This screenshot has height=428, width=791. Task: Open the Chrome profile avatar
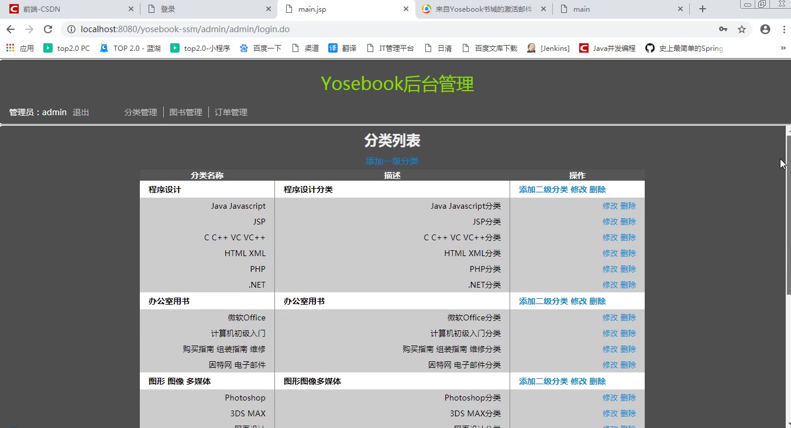pos(765,29)
